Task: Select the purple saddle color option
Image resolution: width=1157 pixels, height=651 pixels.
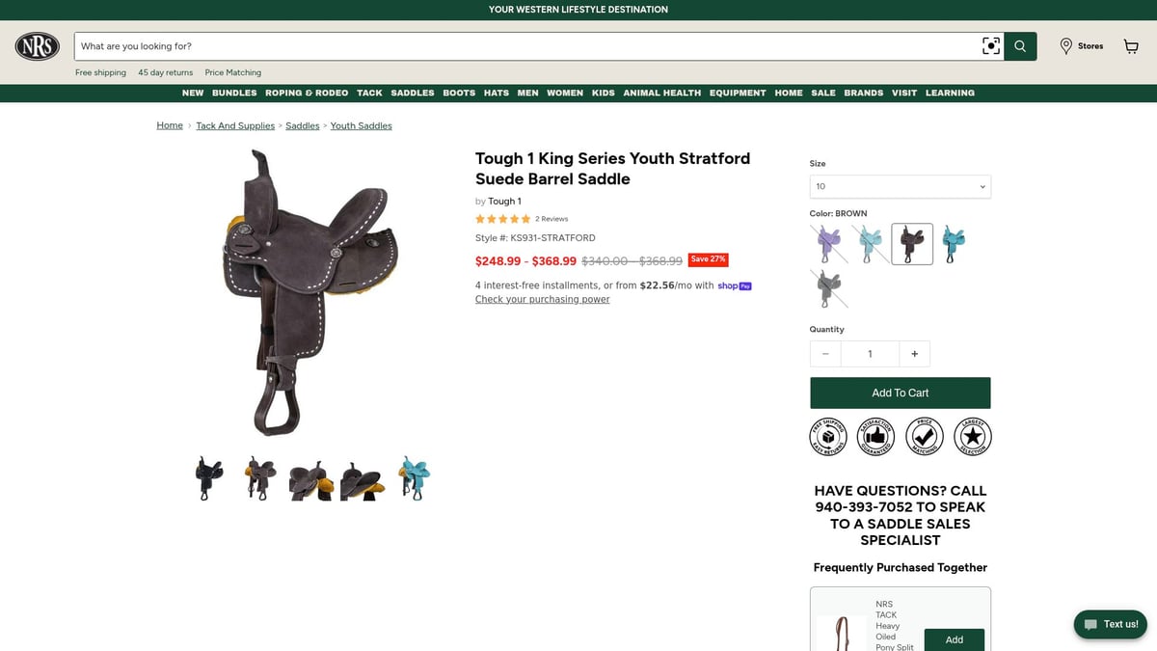Action: 829,244
